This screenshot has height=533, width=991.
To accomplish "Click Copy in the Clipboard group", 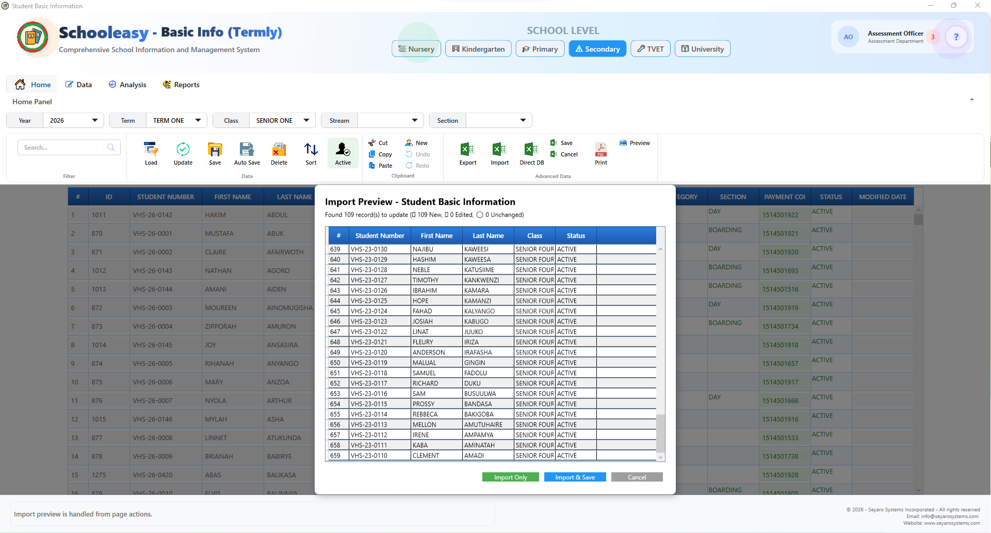I will (x=380, y=154).
